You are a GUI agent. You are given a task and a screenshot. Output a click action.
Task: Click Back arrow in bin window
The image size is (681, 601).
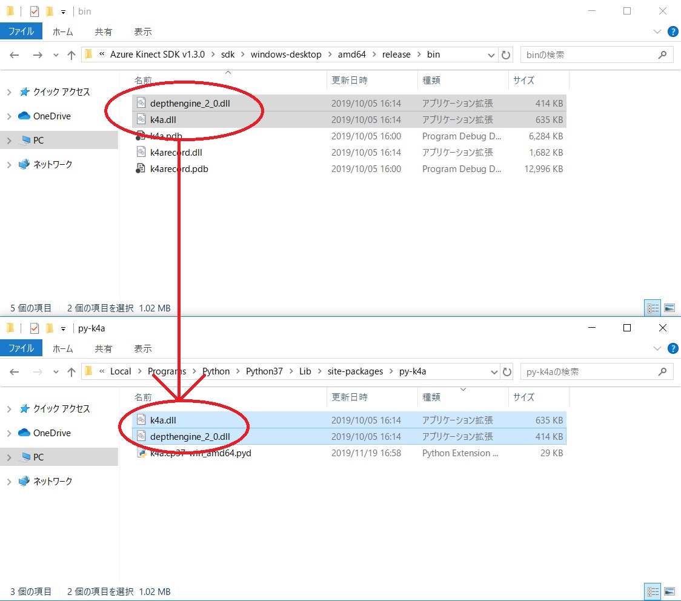15,55
